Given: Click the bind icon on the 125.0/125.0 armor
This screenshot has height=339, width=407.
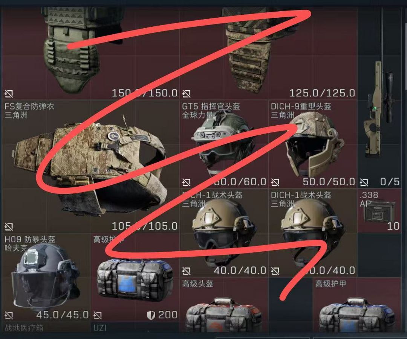Looking at the screenshot, I should coord(187,94).
